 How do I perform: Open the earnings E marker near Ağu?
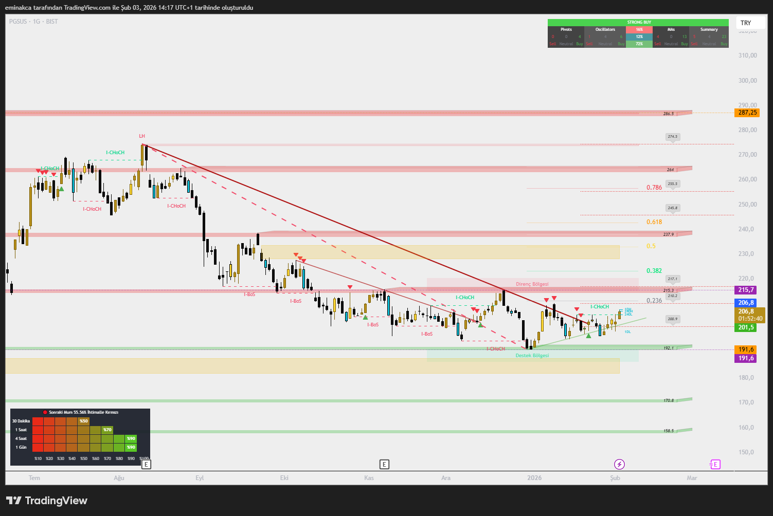click(x=146, y=465)
